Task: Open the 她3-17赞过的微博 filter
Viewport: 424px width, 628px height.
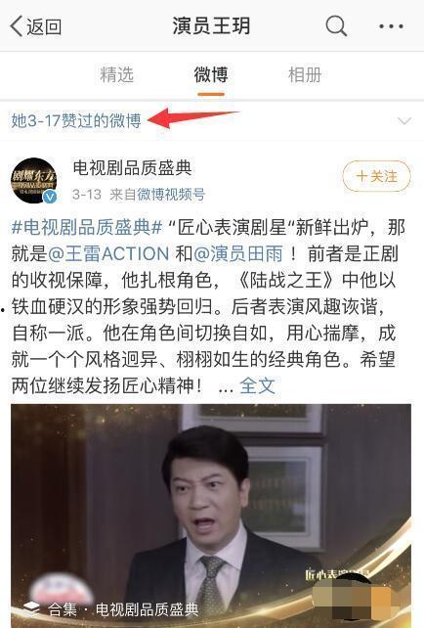Action: (76, 120)
